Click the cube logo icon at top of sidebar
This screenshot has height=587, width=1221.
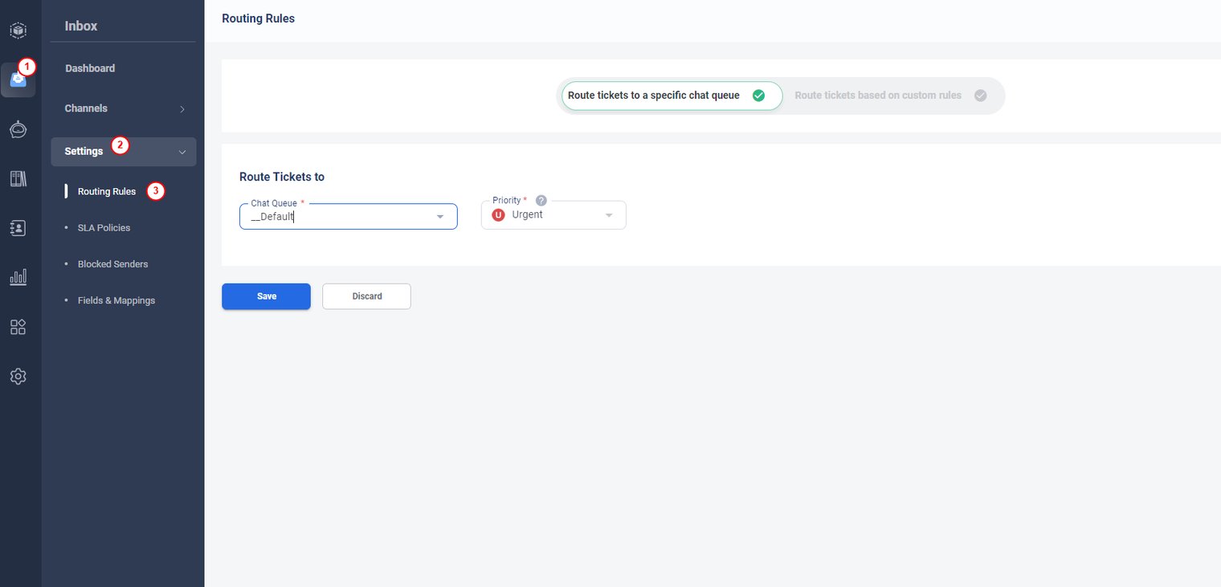pos(18,31)
